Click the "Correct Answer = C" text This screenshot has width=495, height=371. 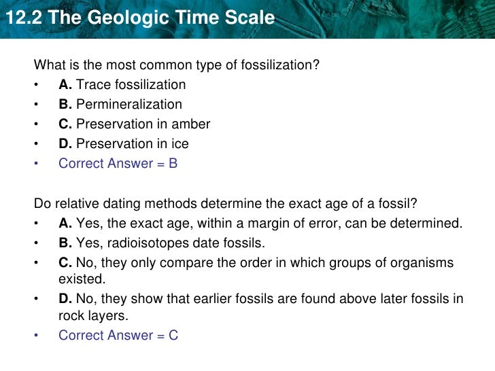point(118,335)
